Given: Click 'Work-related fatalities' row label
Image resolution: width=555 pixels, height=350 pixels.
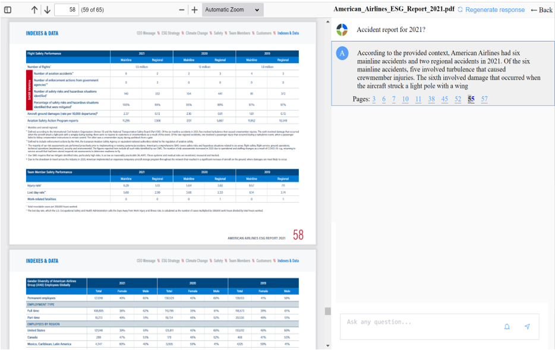Looking at the screenshot, I should click(42, 199).
